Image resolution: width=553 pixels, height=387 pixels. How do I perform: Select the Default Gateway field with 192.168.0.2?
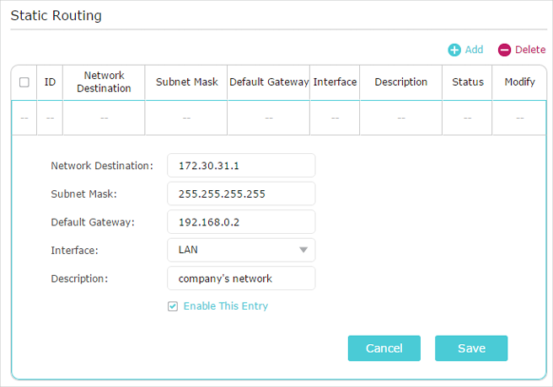pyautogui.click(x=241, y=221)
